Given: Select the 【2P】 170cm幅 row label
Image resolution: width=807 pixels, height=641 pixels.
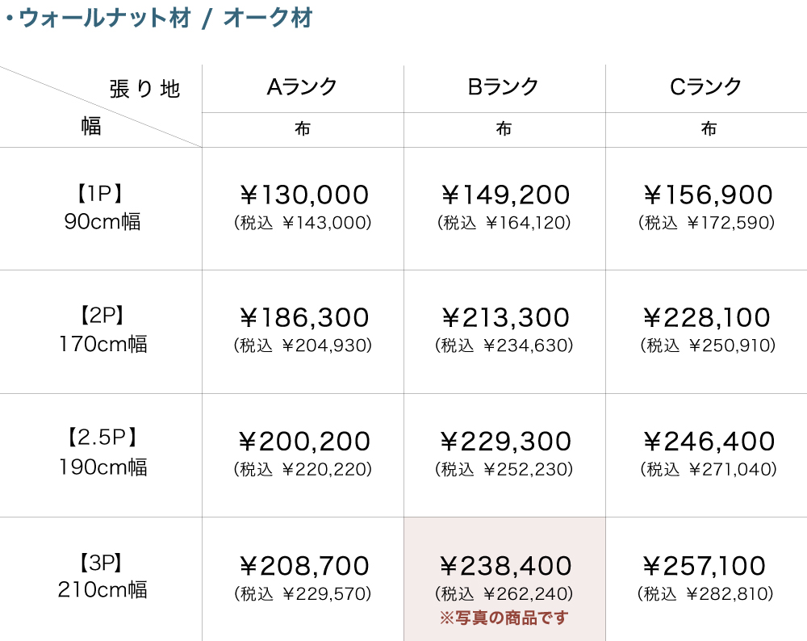Looking at the screenshot, I should [101, 330].
